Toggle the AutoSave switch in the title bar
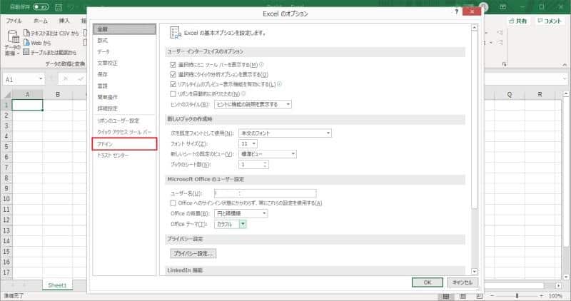 coord(42,7)
